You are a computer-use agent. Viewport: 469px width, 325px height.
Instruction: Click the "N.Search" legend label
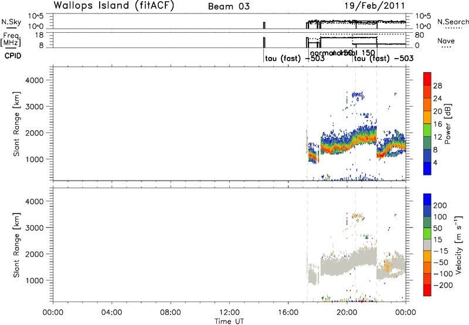click(453, 22)
